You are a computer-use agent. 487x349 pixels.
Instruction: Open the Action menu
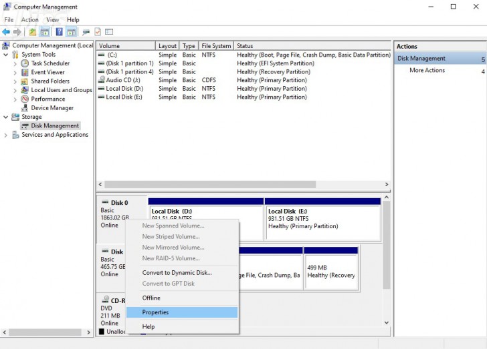click(30, 20)
